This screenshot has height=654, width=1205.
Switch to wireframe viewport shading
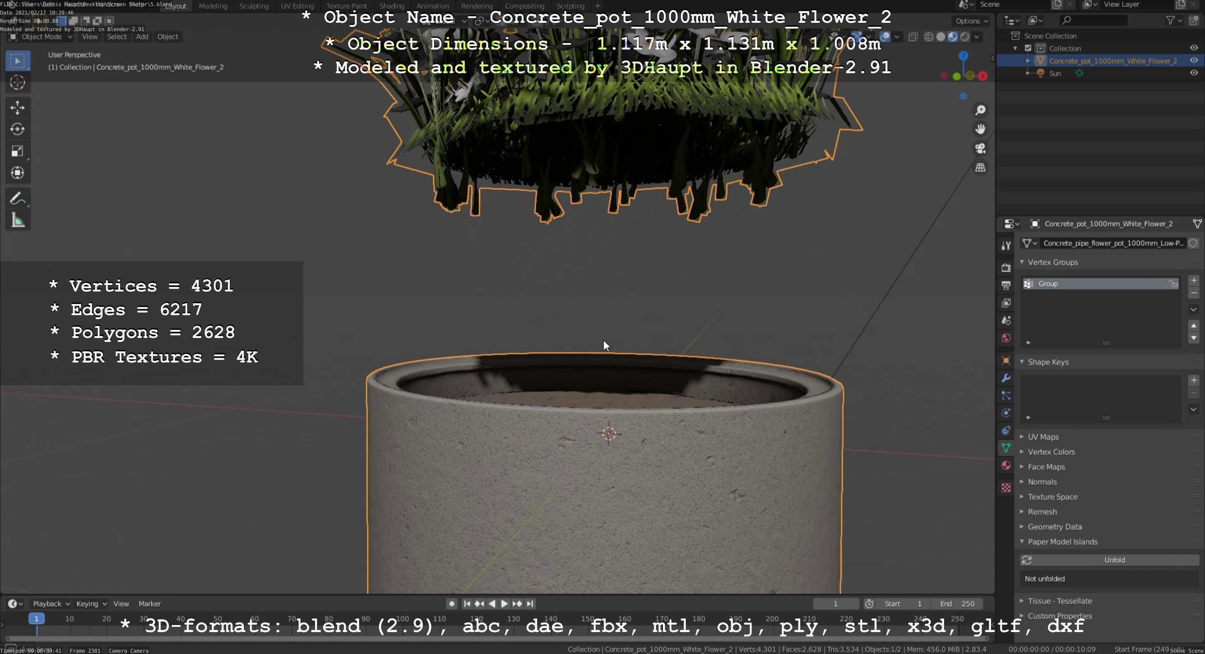click(929, 36)
